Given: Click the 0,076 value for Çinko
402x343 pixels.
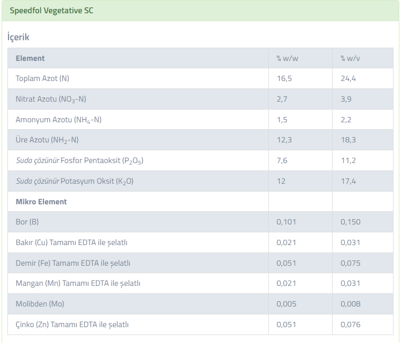Looking at the screenshot, I should (351, 324).
